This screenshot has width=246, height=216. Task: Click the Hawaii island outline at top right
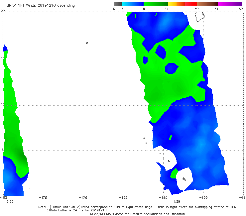tap(200, 17)
